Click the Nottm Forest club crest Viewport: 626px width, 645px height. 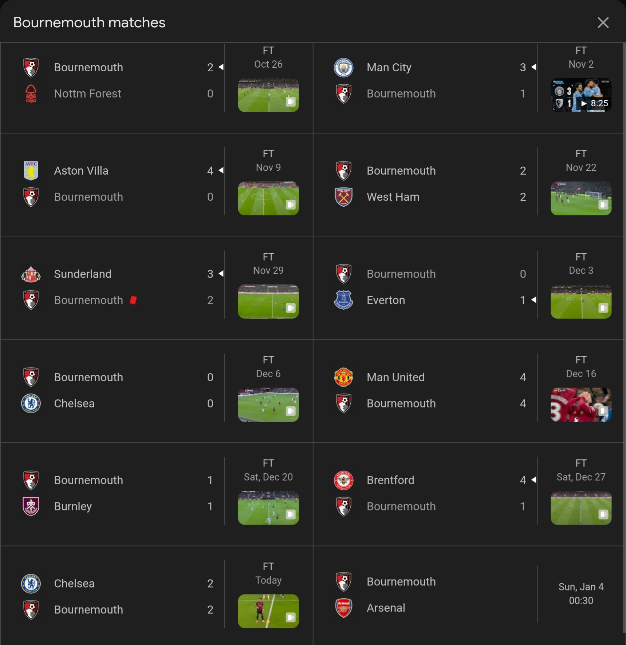click(x=31, y=94)
